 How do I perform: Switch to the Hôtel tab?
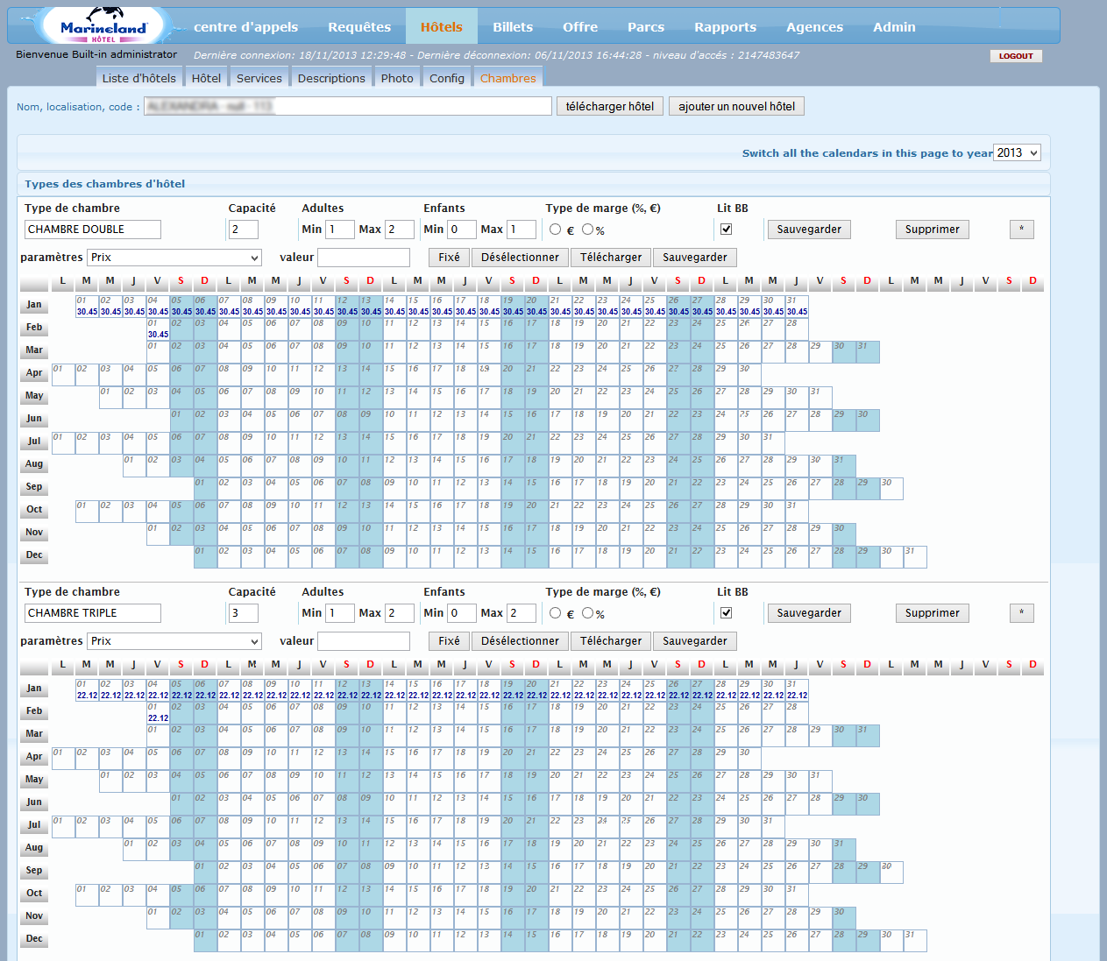pos(206,78)
